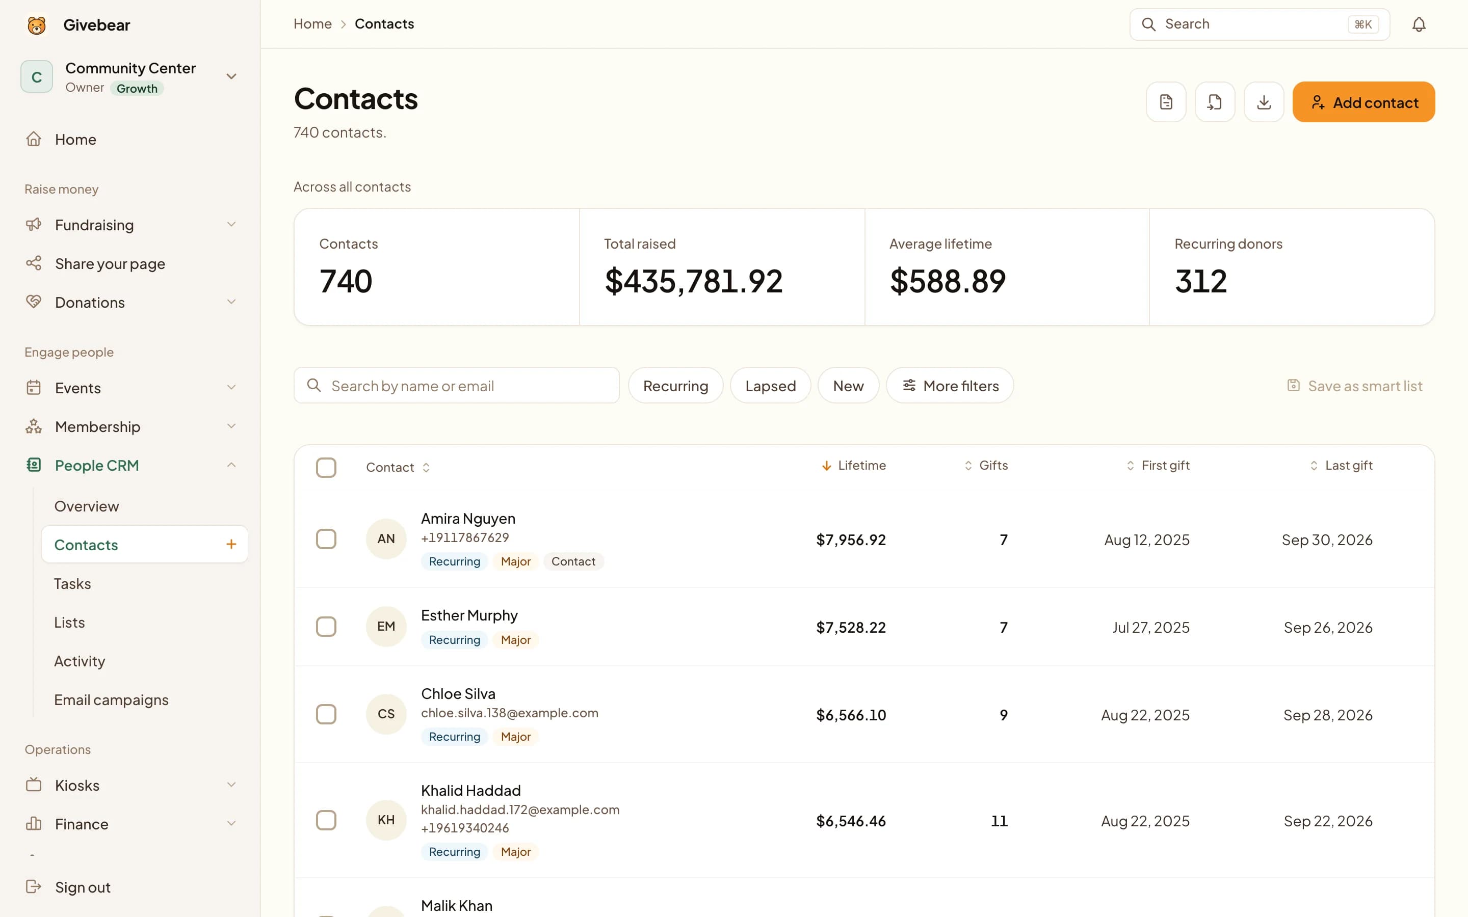
Task: Open More filters
Action: 949,386
